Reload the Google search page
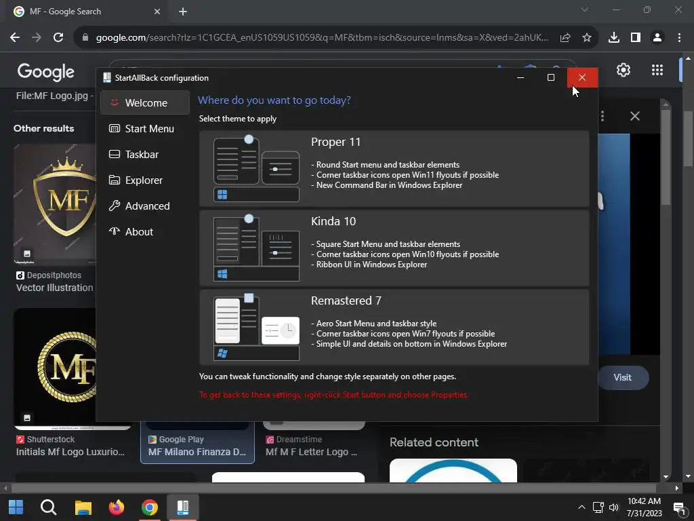 point(58,38)
